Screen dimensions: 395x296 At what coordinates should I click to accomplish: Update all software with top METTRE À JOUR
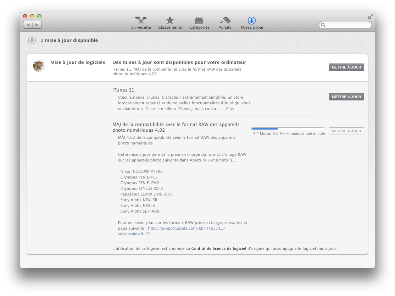[346, 67]
